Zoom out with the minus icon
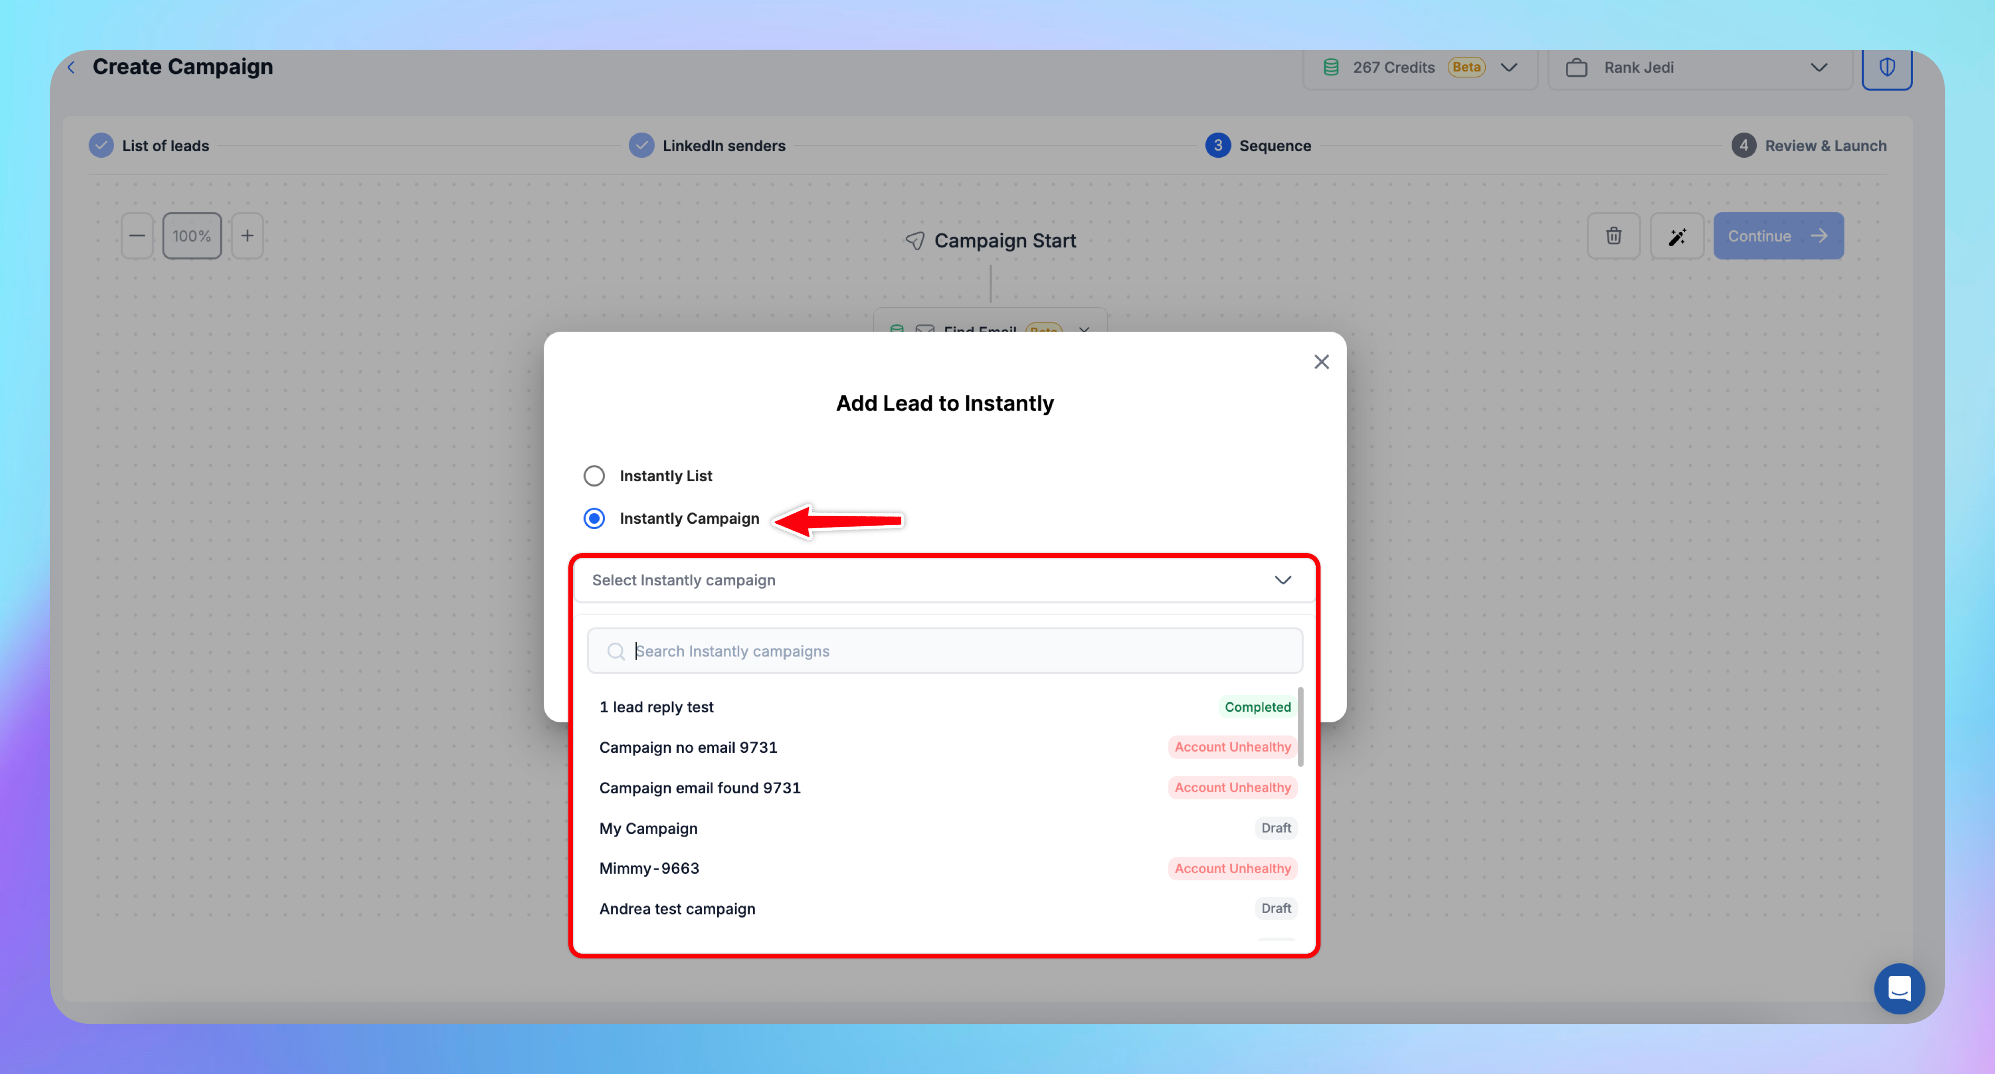Screen dimensions: 1995x1074 [x=137, y=235]
